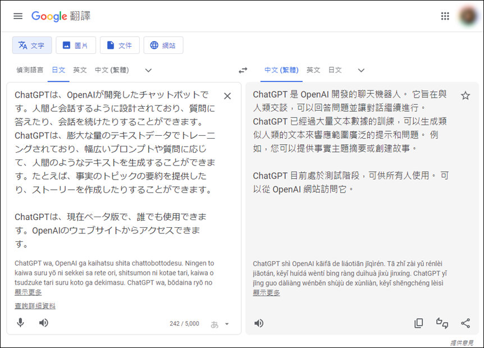Show more source romanization 顯示更多

pyautogui.click(x=28, y=292)
